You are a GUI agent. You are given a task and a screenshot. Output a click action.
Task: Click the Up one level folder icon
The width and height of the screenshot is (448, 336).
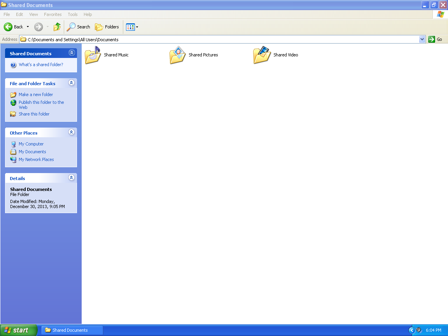[57, 27]
